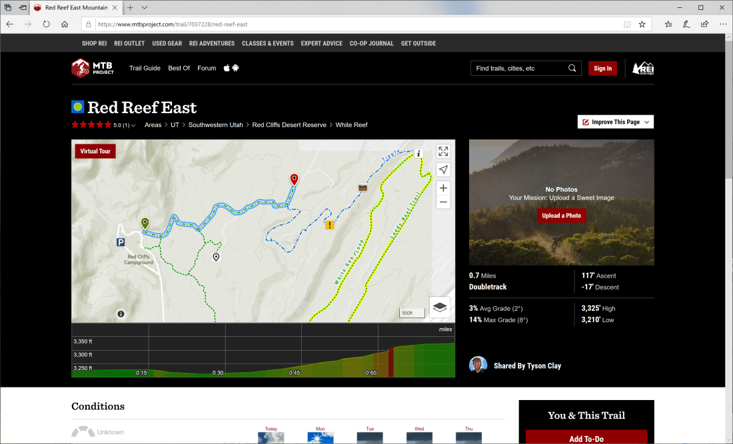Screen dimensions: 733x444
Task: Zoom in the map with plus button
Action: 443,188
